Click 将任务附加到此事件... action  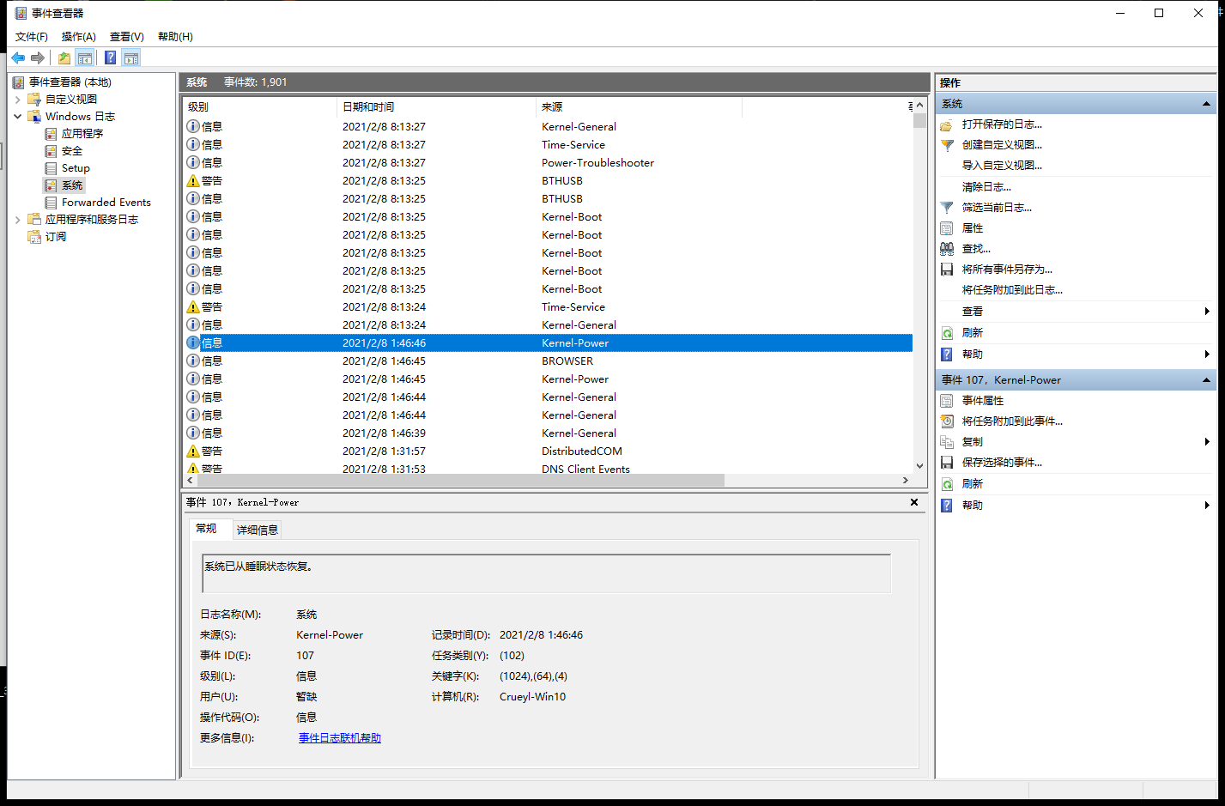[1012, 421]
